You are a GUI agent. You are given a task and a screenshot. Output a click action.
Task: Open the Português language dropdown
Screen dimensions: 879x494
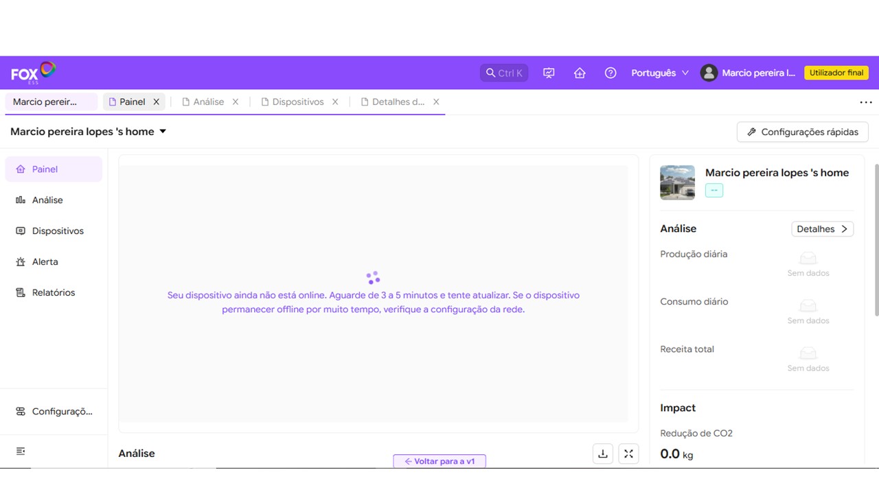tap(659, 73)
